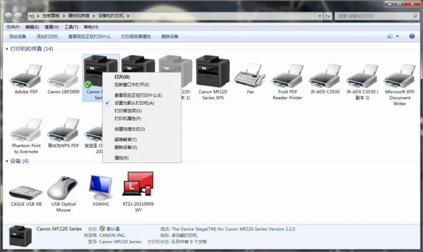The image size is (423, 252).
Task: Open the view options dropdown arrow
Action: point(397,36)
